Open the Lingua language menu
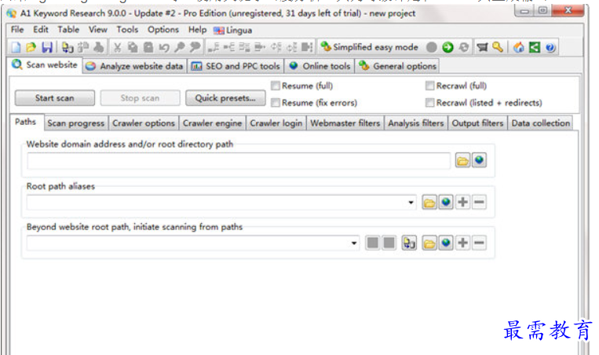The image size is (599, 355). tap(232, 30)
